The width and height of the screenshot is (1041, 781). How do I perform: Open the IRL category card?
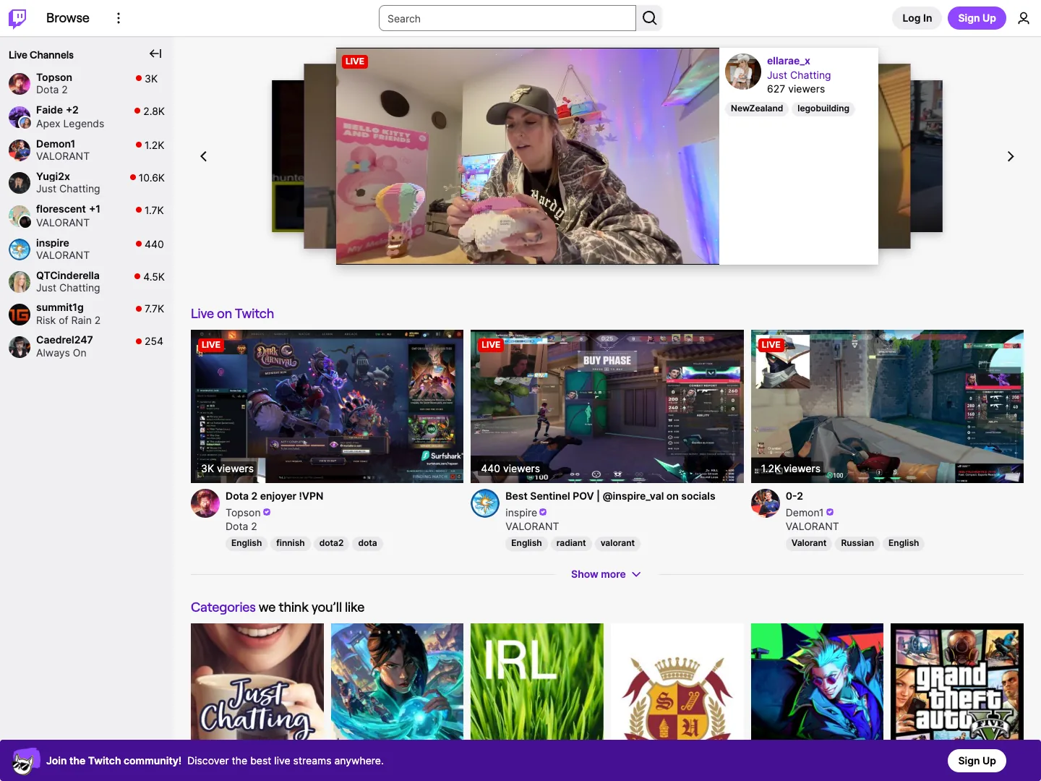pyautogui.click(x=537, y=682)
